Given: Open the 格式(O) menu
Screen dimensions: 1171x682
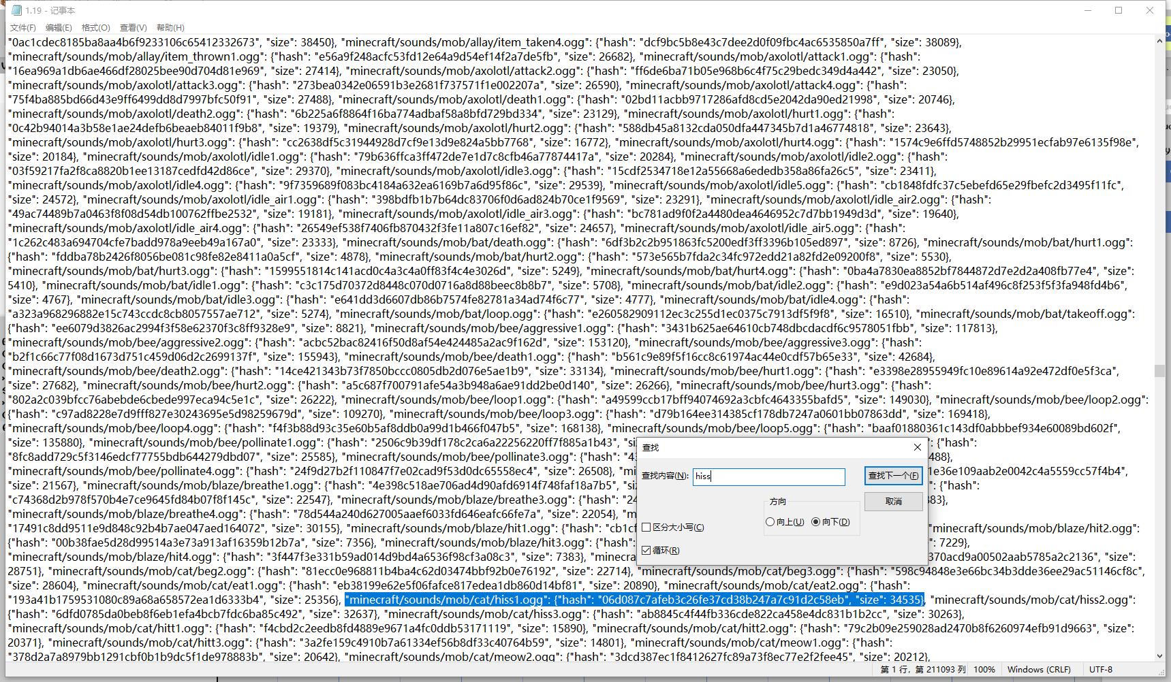Looking at the screenshot, I should pos(95,28).
